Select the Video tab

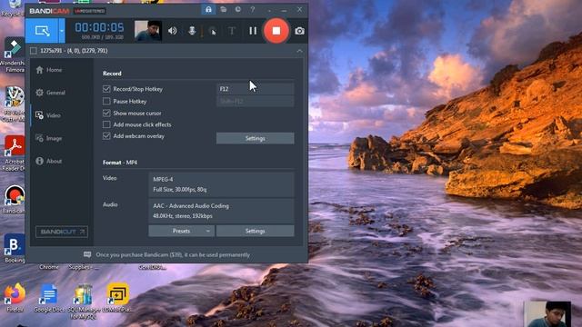tap(48, 115)
